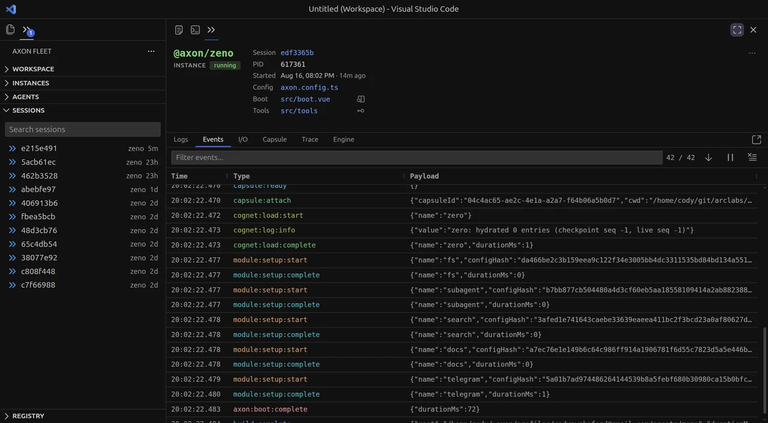The image size is (768, 423).
Task: Click the Type column header
Action: point(242,176)
